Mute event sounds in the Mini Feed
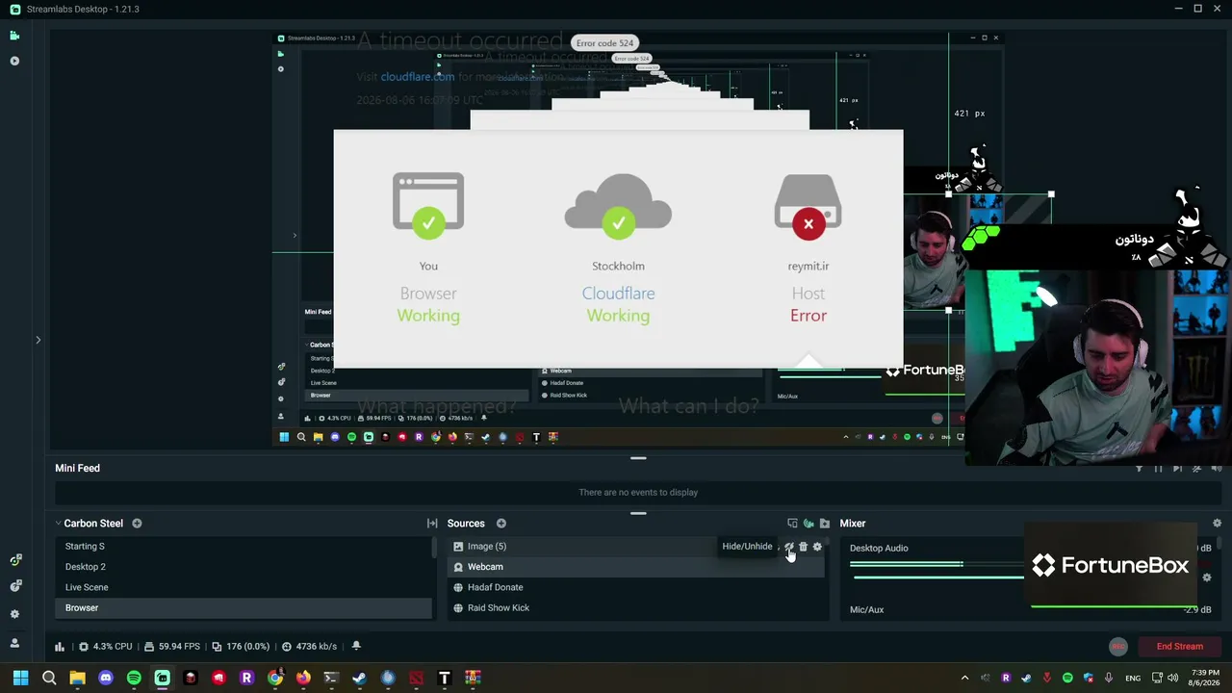The width and height of the screenshot is (1232, 693). (1216, 469)
